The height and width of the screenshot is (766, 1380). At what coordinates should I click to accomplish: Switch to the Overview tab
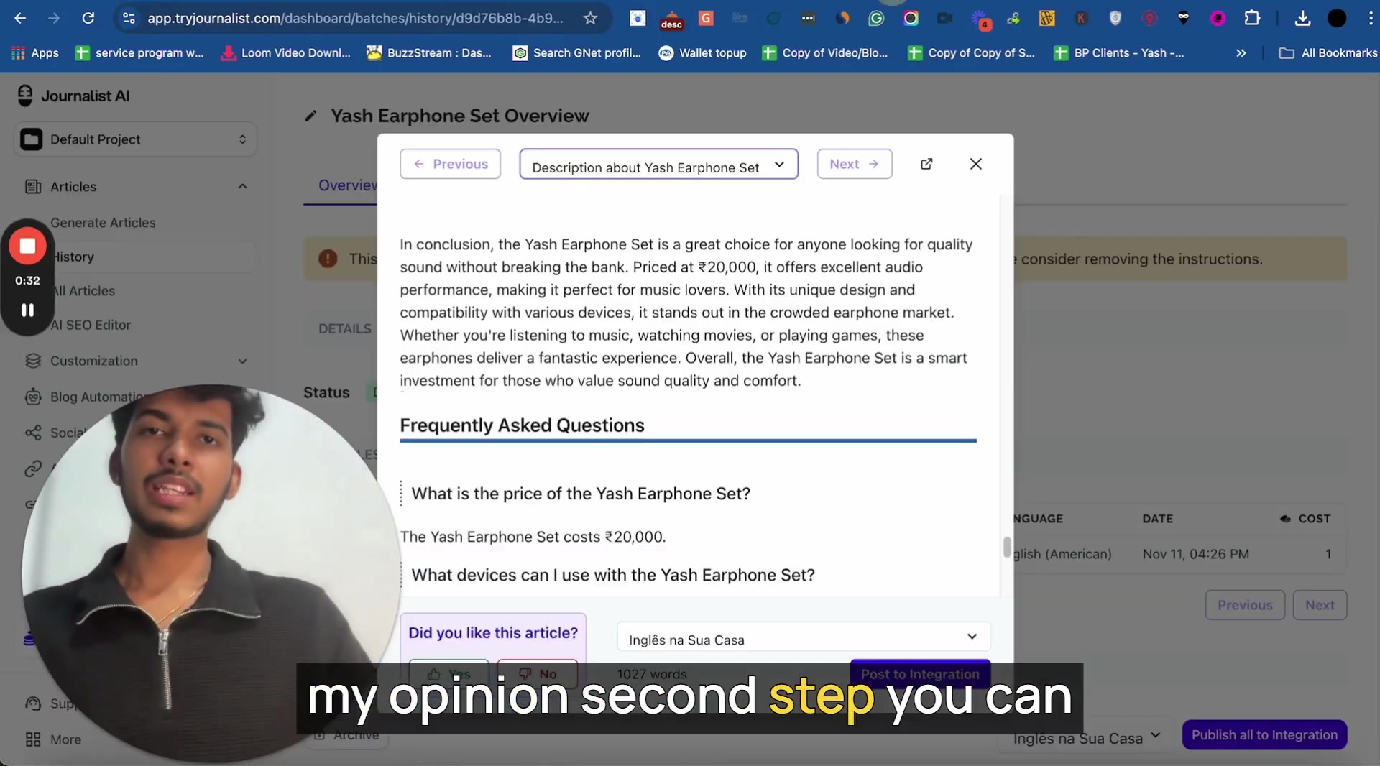347,185
